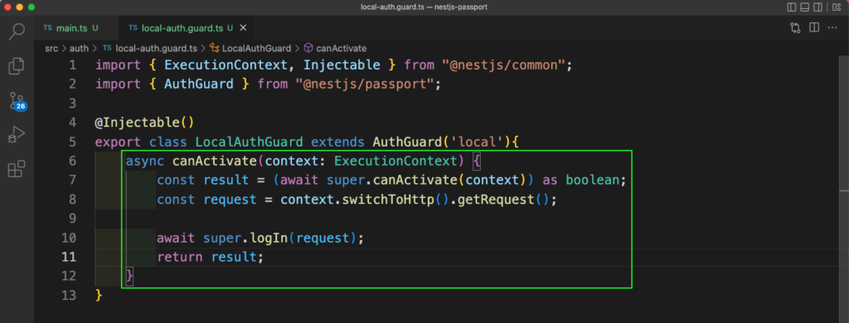The height and width of the screenshot is (323, 849).
Task: Open the Extensions view
Action: [17, 169]
